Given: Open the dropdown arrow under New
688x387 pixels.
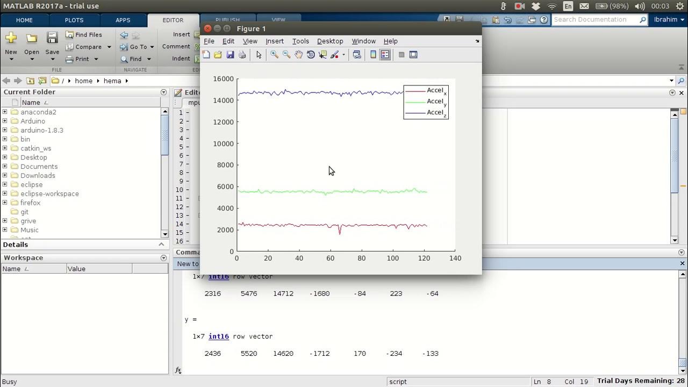Looking at the screenshot, I should click(x=11, y=59).
